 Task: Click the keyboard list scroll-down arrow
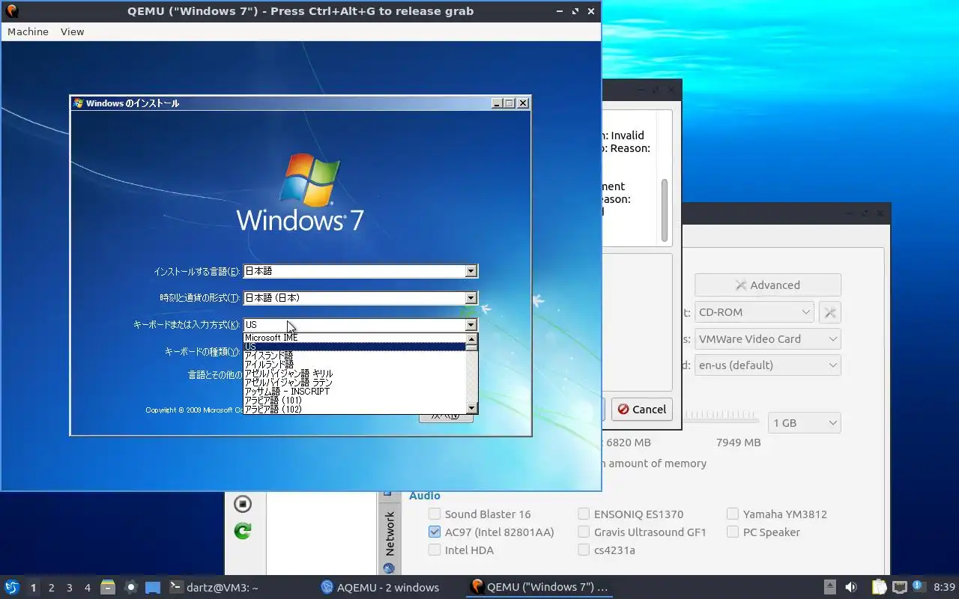coord(472,408)
